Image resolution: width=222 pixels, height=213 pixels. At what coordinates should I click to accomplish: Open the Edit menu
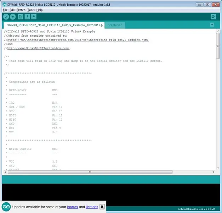click(x=12, y=10)
